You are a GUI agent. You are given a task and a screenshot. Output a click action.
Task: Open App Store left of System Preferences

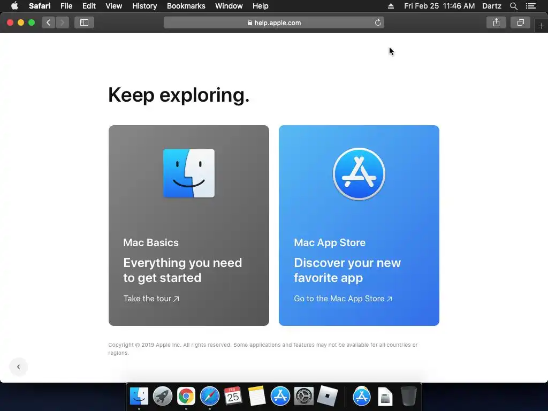coord(280,397)
